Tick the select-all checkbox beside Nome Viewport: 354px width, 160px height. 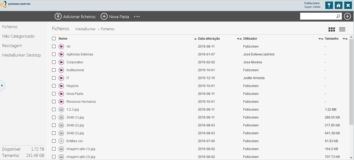[54, 39]
